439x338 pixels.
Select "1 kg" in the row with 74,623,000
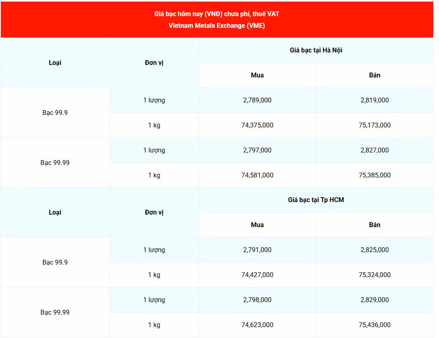pos(154,325)
